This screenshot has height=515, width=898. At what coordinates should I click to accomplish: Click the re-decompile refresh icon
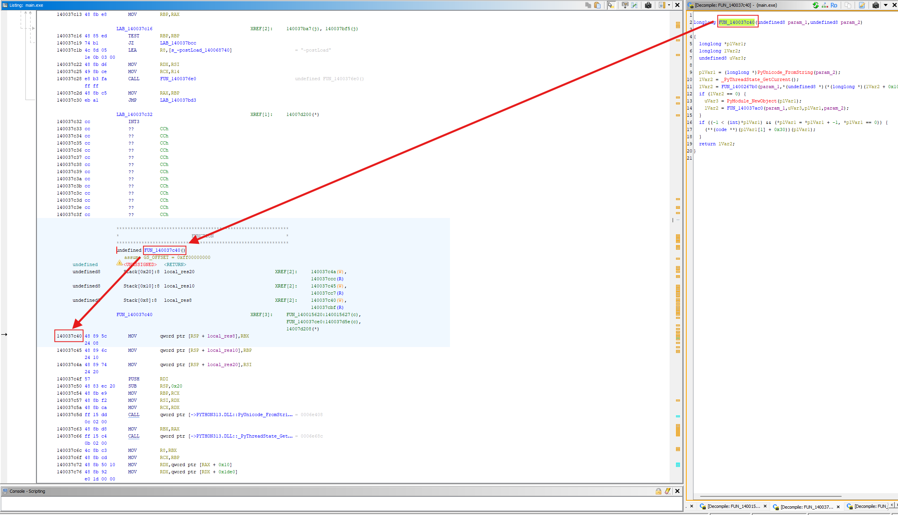click(x=815, y=5)
